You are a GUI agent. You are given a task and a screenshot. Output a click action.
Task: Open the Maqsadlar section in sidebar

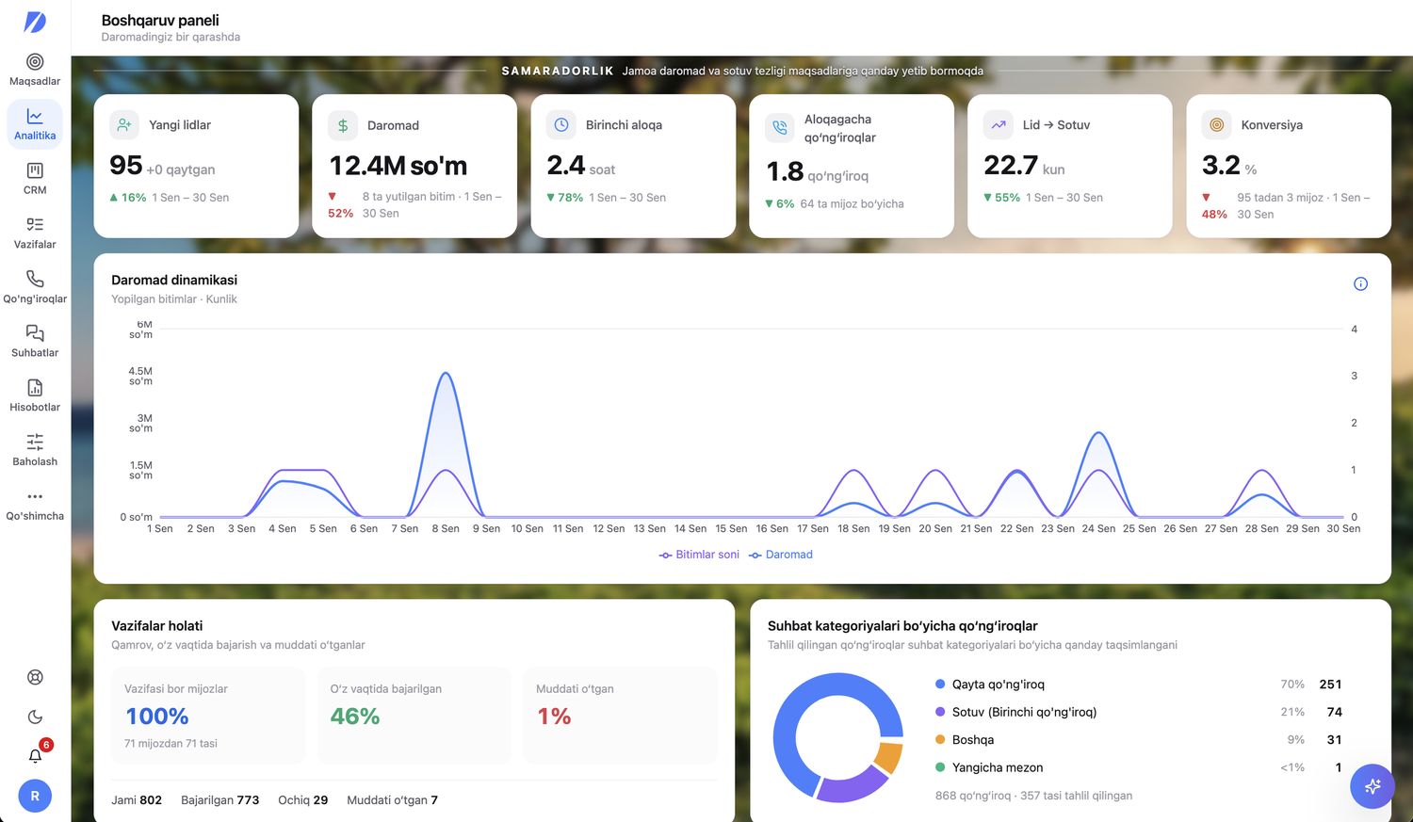[35, 70]
